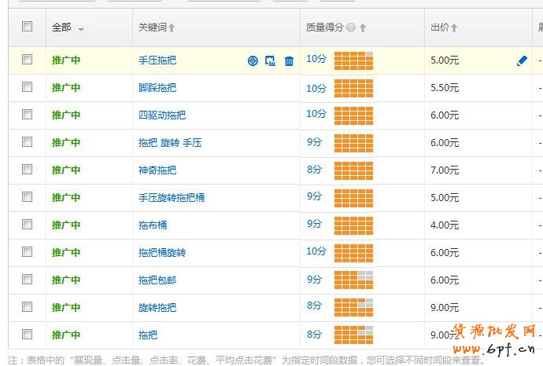Click the 10分 score for 拖把桶旋转

click(x=316, y=251)
